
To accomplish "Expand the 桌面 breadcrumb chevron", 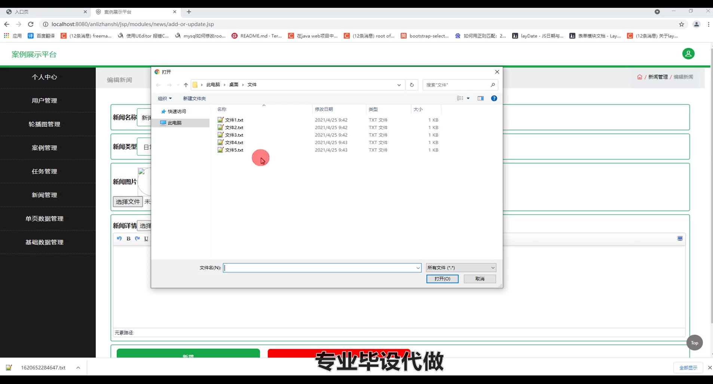I will coord(243,85).
